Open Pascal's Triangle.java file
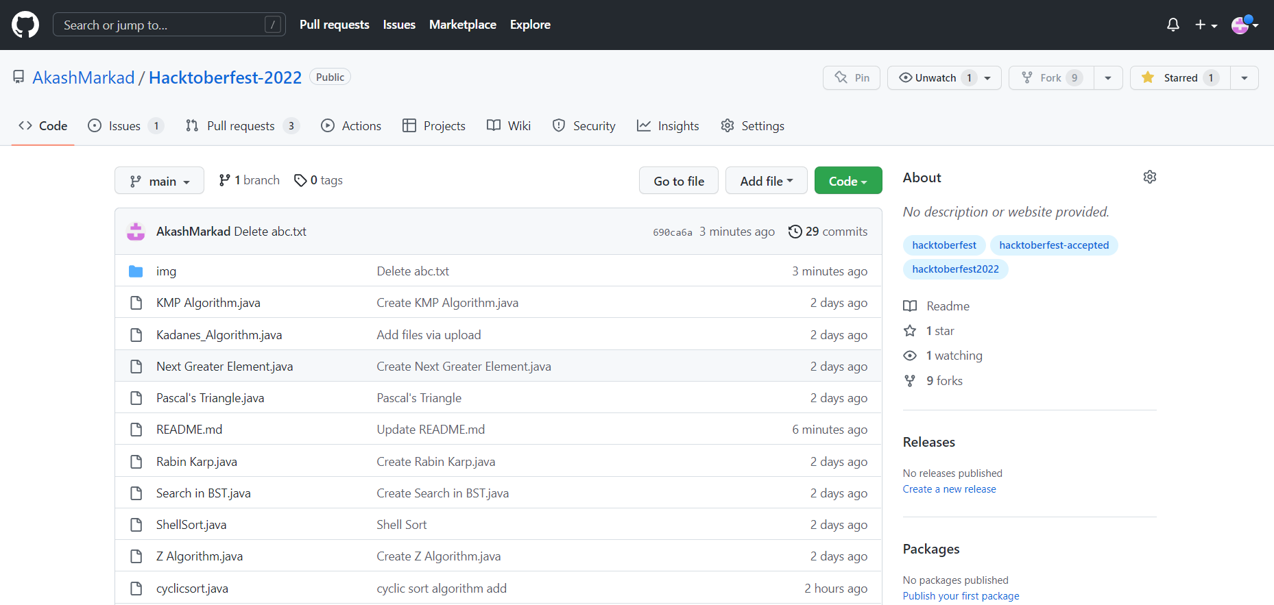 point(210,398)
